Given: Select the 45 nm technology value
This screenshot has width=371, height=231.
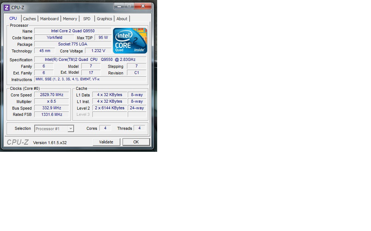Looking at the screenshot, I should [x=45, y=51].
